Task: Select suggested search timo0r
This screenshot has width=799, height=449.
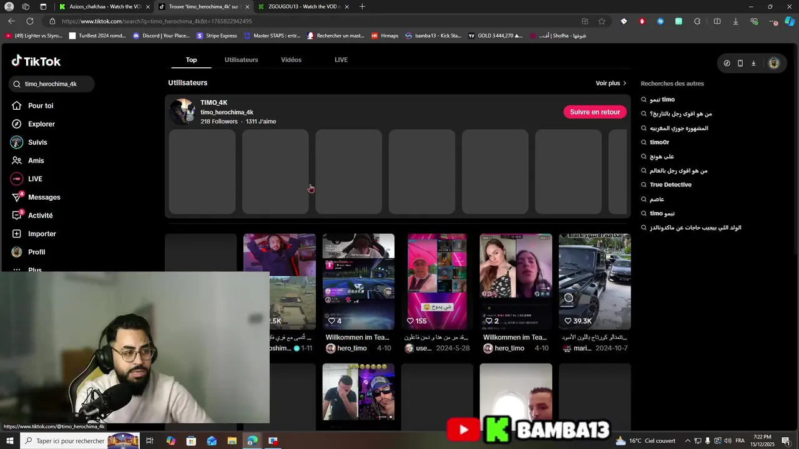Action: click(x=659, y=142)
